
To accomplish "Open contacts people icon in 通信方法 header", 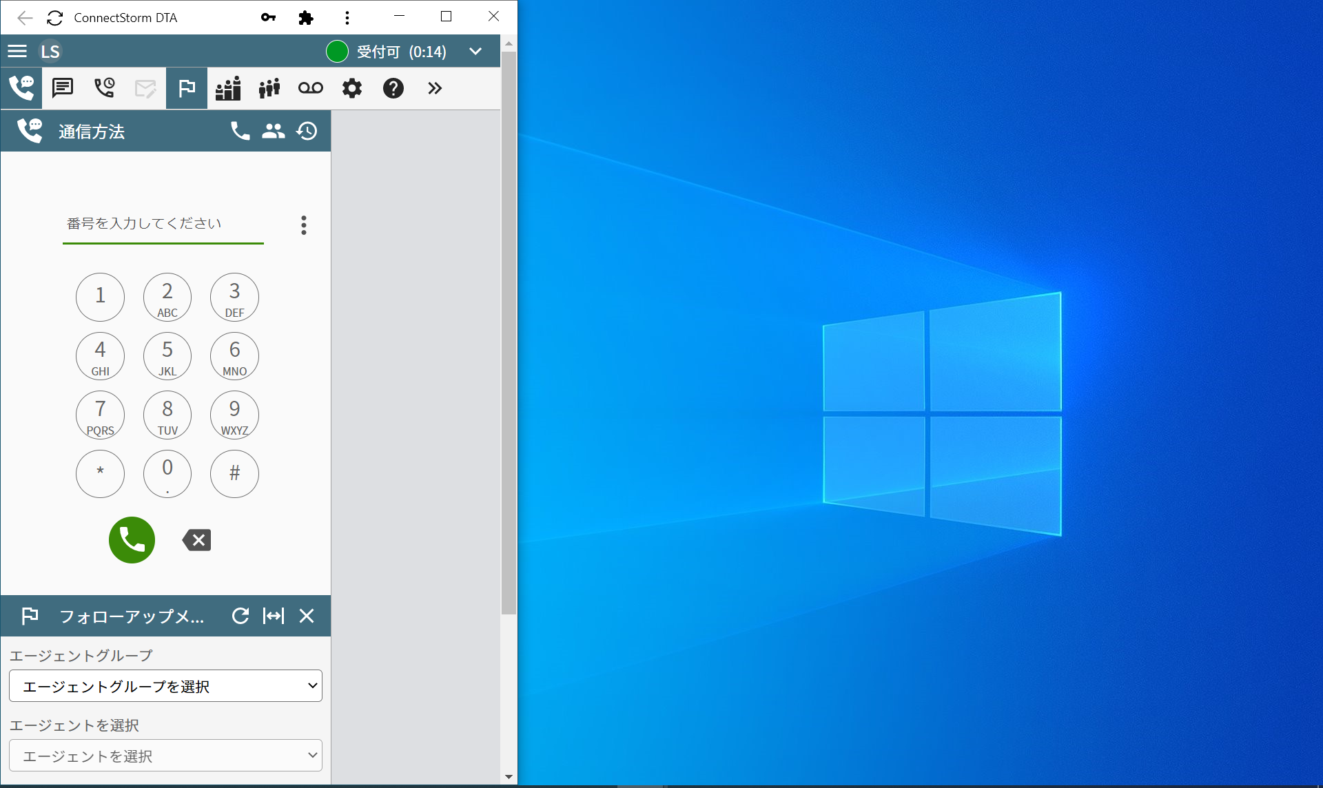I will 274,131.
